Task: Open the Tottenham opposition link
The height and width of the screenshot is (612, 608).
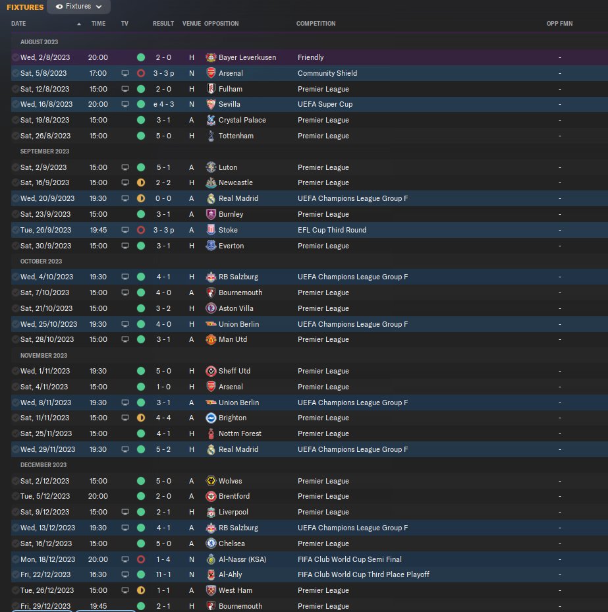Action: pos(236,136)
